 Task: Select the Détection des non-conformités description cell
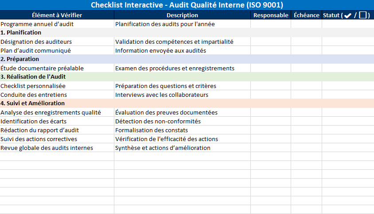[158, 121]
